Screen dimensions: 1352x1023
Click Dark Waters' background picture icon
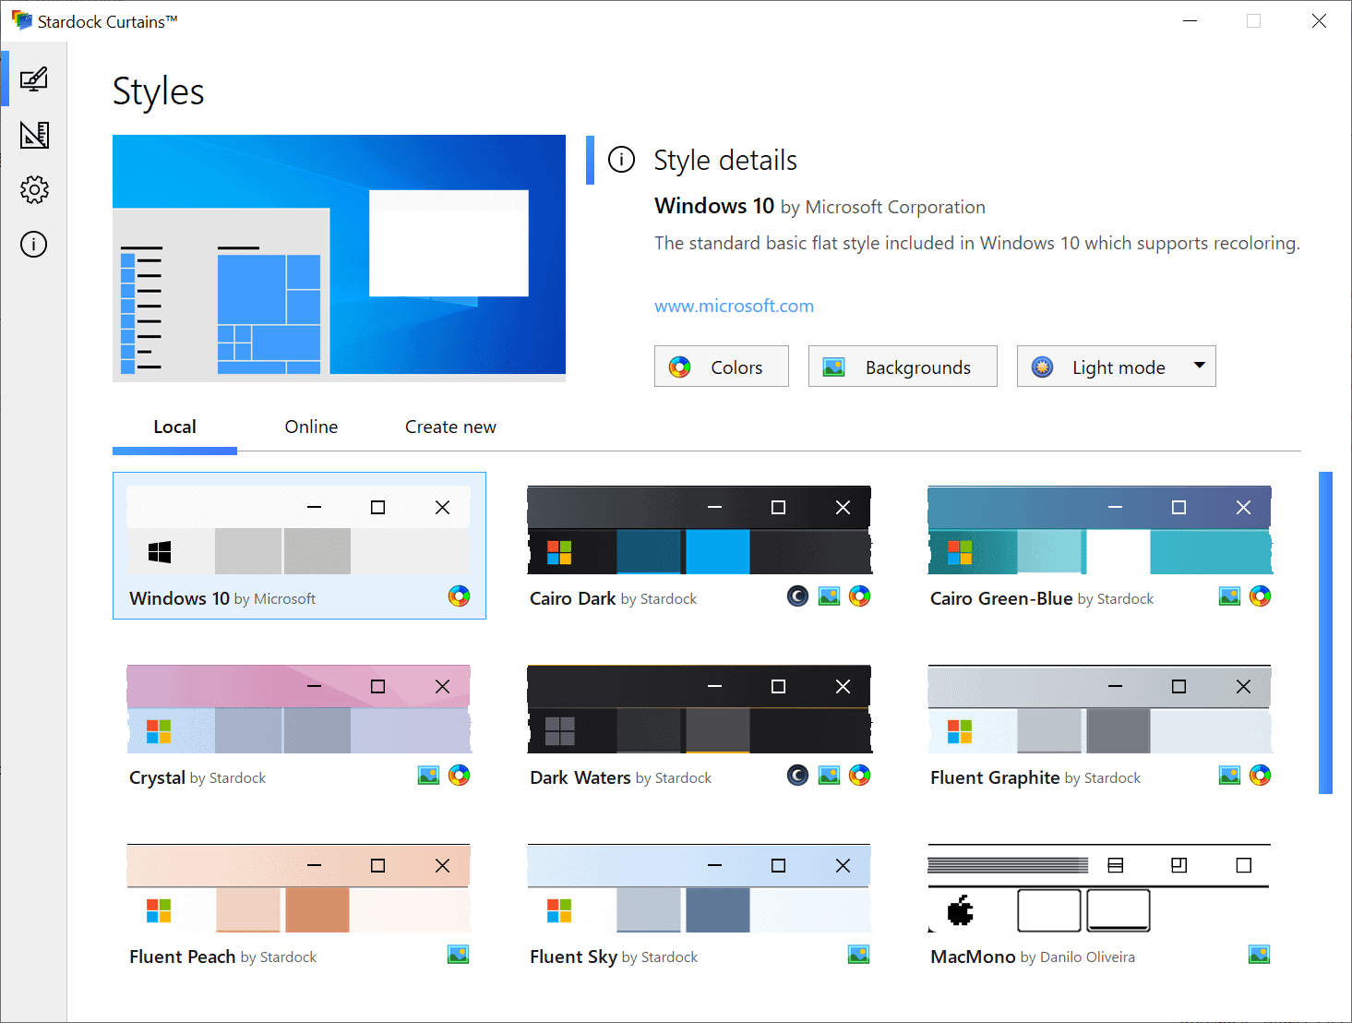[830, 776]
